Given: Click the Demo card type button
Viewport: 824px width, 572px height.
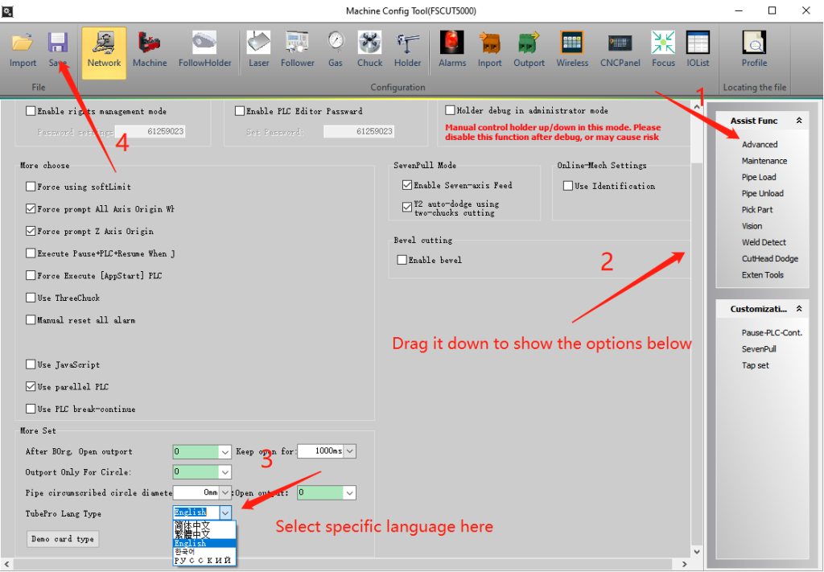Looking at the screenshot, I should (63, 539).
